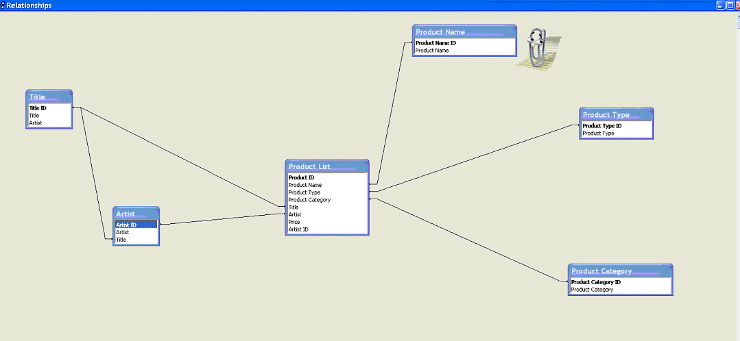Select the Product Type table header

pos(617,114)
